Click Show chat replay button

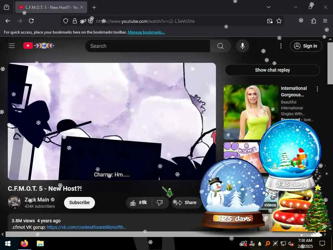pos(273,70)
